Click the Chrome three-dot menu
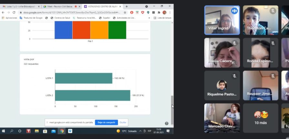 point(170,12)
